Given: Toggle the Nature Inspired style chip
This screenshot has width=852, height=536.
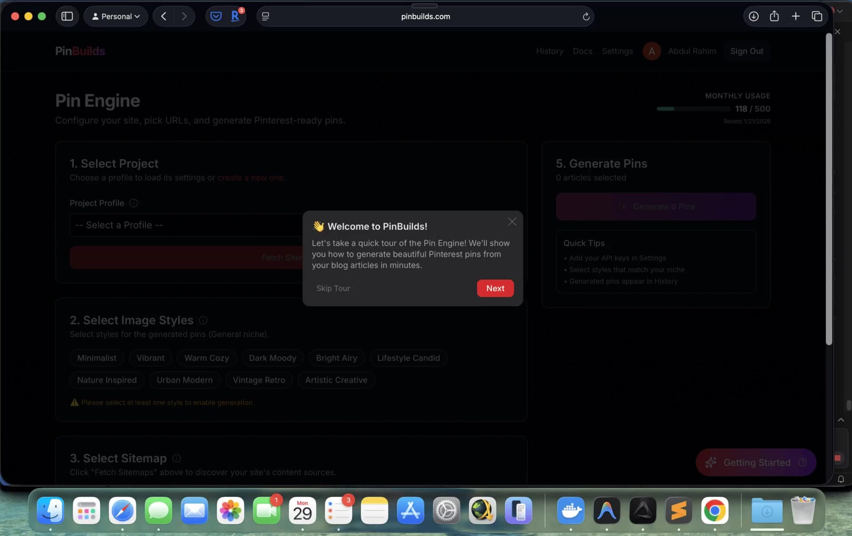Looking at the screenshot, I should pyautogui.click(x=107, y=380).
